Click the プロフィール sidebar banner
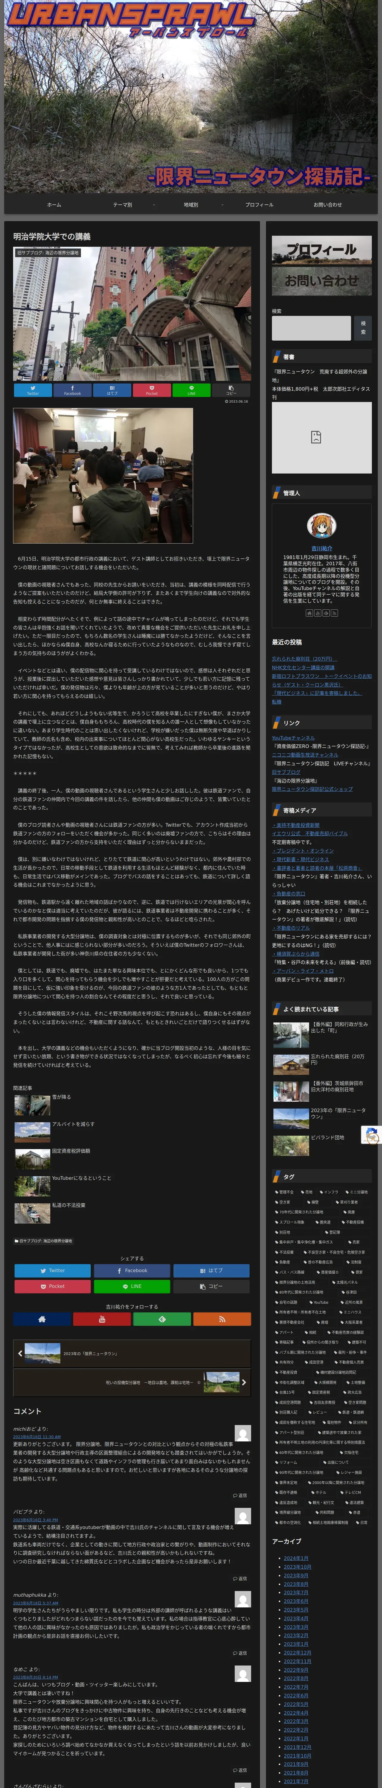This screenshot has width=382, height=1788. pos(321,250)
